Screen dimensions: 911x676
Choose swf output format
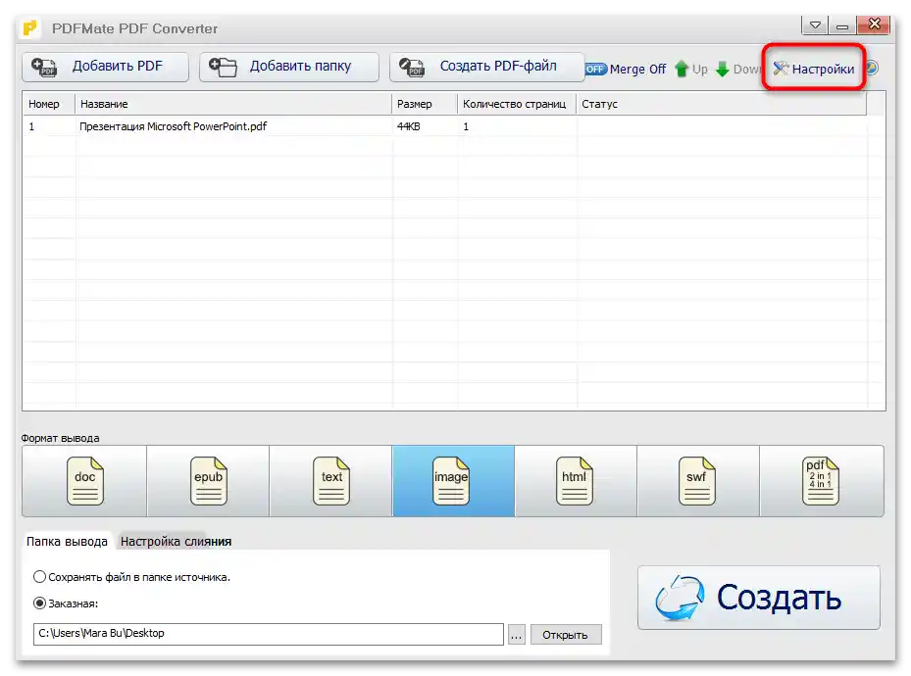698,481
